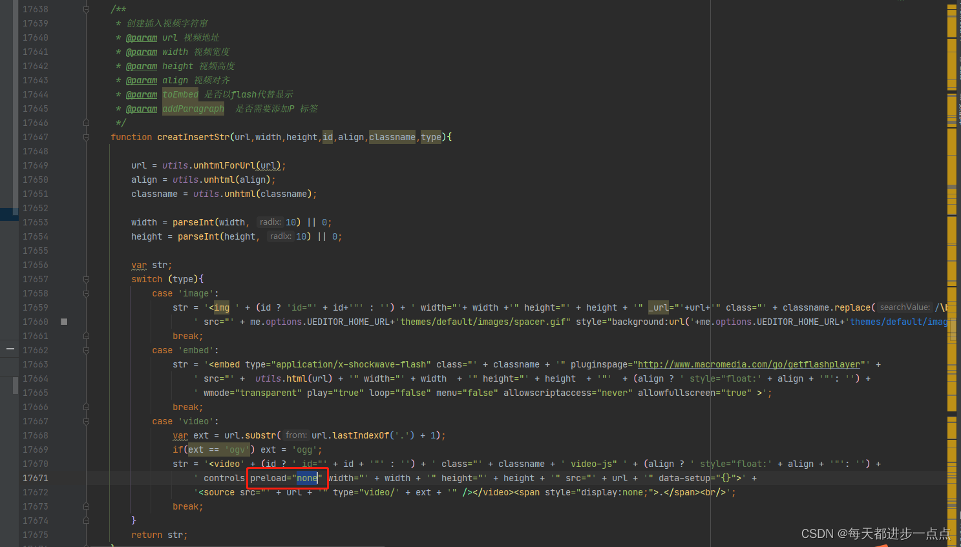Click the @param tag before url
Image resolution: width=961 pixels, height=547 pixels.
142,37
